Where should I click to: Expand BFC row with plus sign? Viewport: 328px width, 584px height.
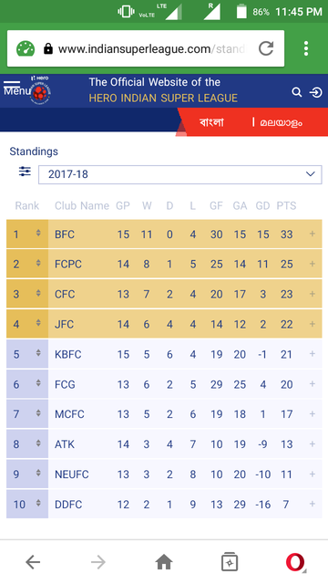click(x=312, y=234)
